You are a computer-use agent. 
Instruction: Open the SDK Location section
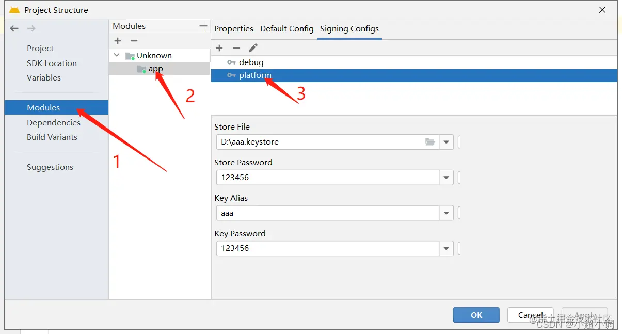coord(52,63)
